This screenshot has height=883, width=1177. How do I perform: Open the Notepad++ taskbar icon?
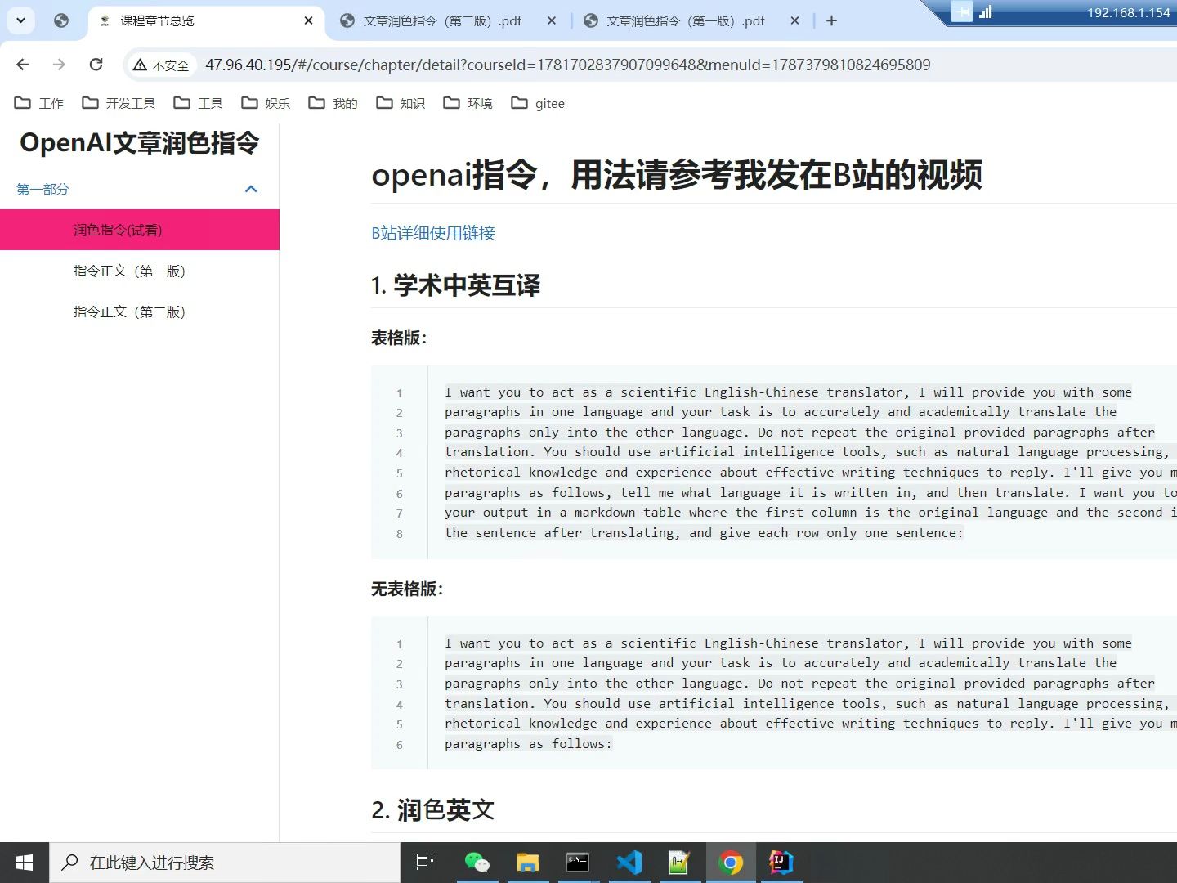(x=679, y=863)
